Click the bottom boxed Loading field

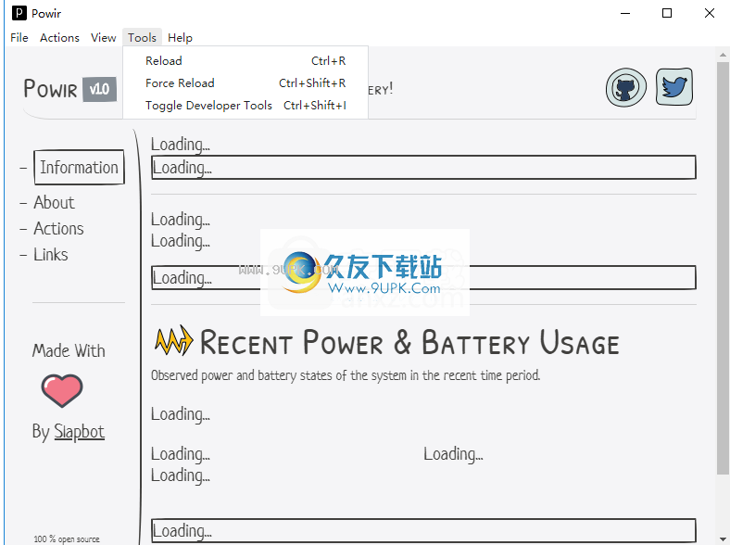click(x=423, y=530)
